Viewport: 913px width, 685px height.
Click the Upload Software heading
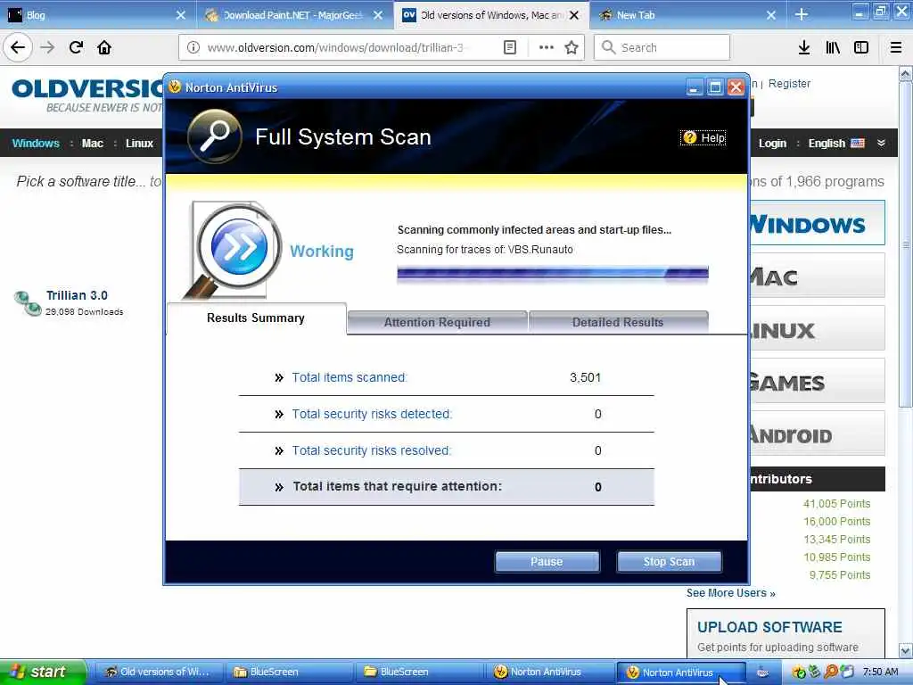[x=769, y=627]
